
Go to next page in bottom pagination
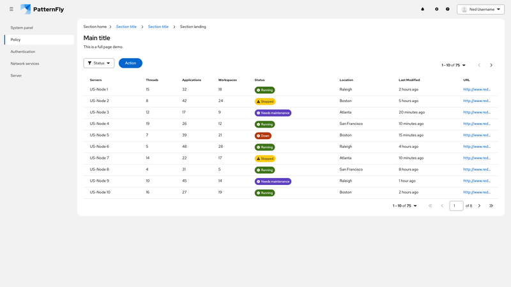(x=479, y=205)
